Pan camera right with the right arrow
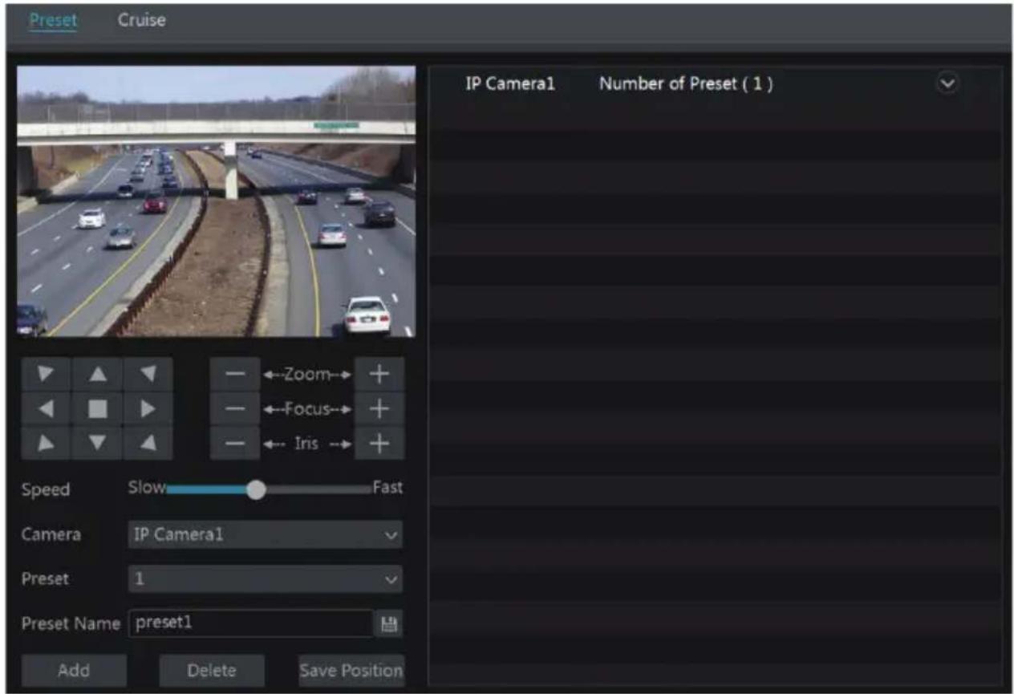The height and width of the screenshot is (694, 1014). [148, 408]
